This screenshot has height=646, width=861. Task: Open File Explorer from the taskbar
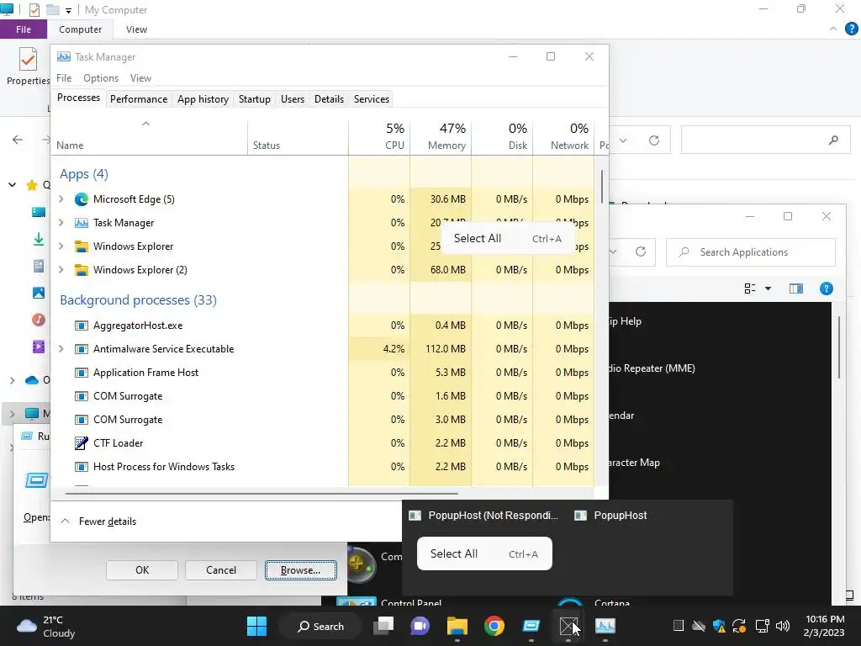(x=457, y=626)
